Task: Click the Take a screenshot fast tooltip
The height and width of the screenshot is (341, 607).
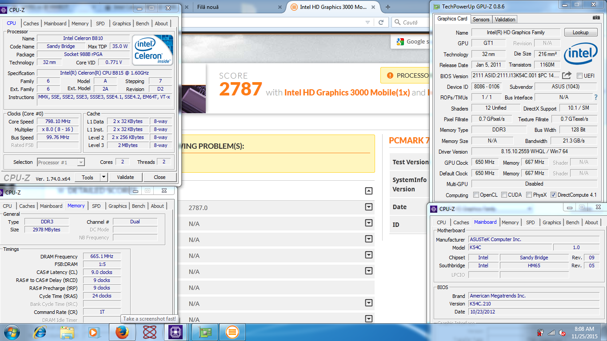Action: coord(149,319)
